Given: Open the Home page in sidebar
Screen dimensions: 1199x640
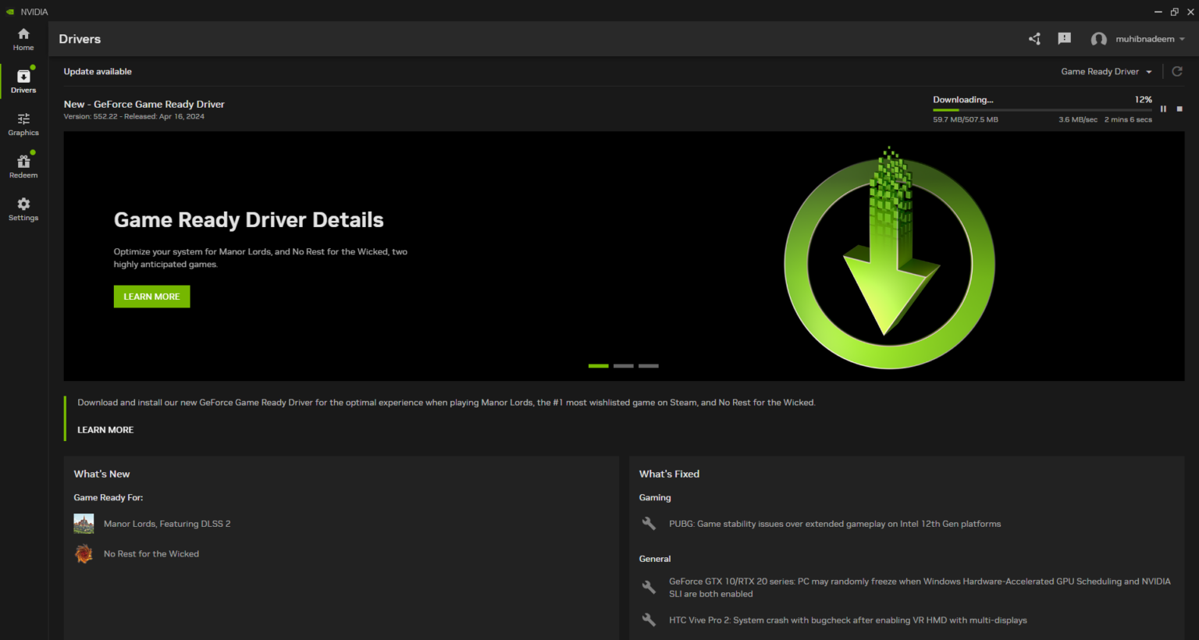Looking at the screenshot, I should click(23, 39).
